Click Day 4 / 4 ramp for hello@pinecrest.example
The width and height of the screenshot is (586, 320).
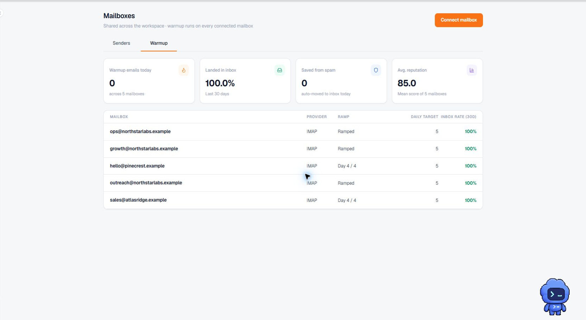[x=347, y=166]
